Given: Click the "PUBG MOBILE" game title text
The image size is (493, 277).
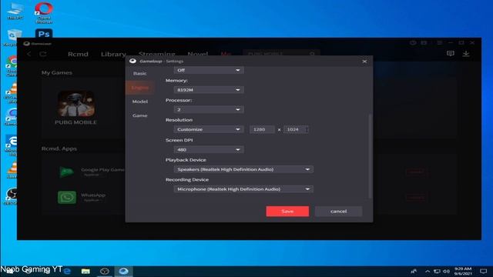Looking at the screenshot, I should pyautogui.click(x=75, y=122).
